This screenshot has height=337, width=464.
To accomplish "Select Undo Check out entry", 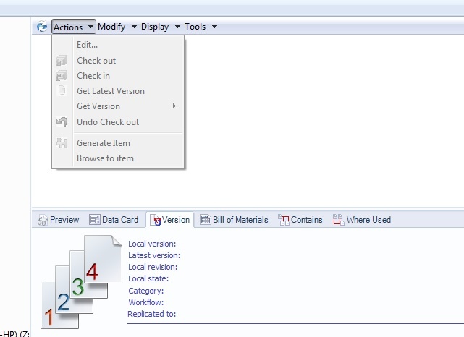I will 118,122.
